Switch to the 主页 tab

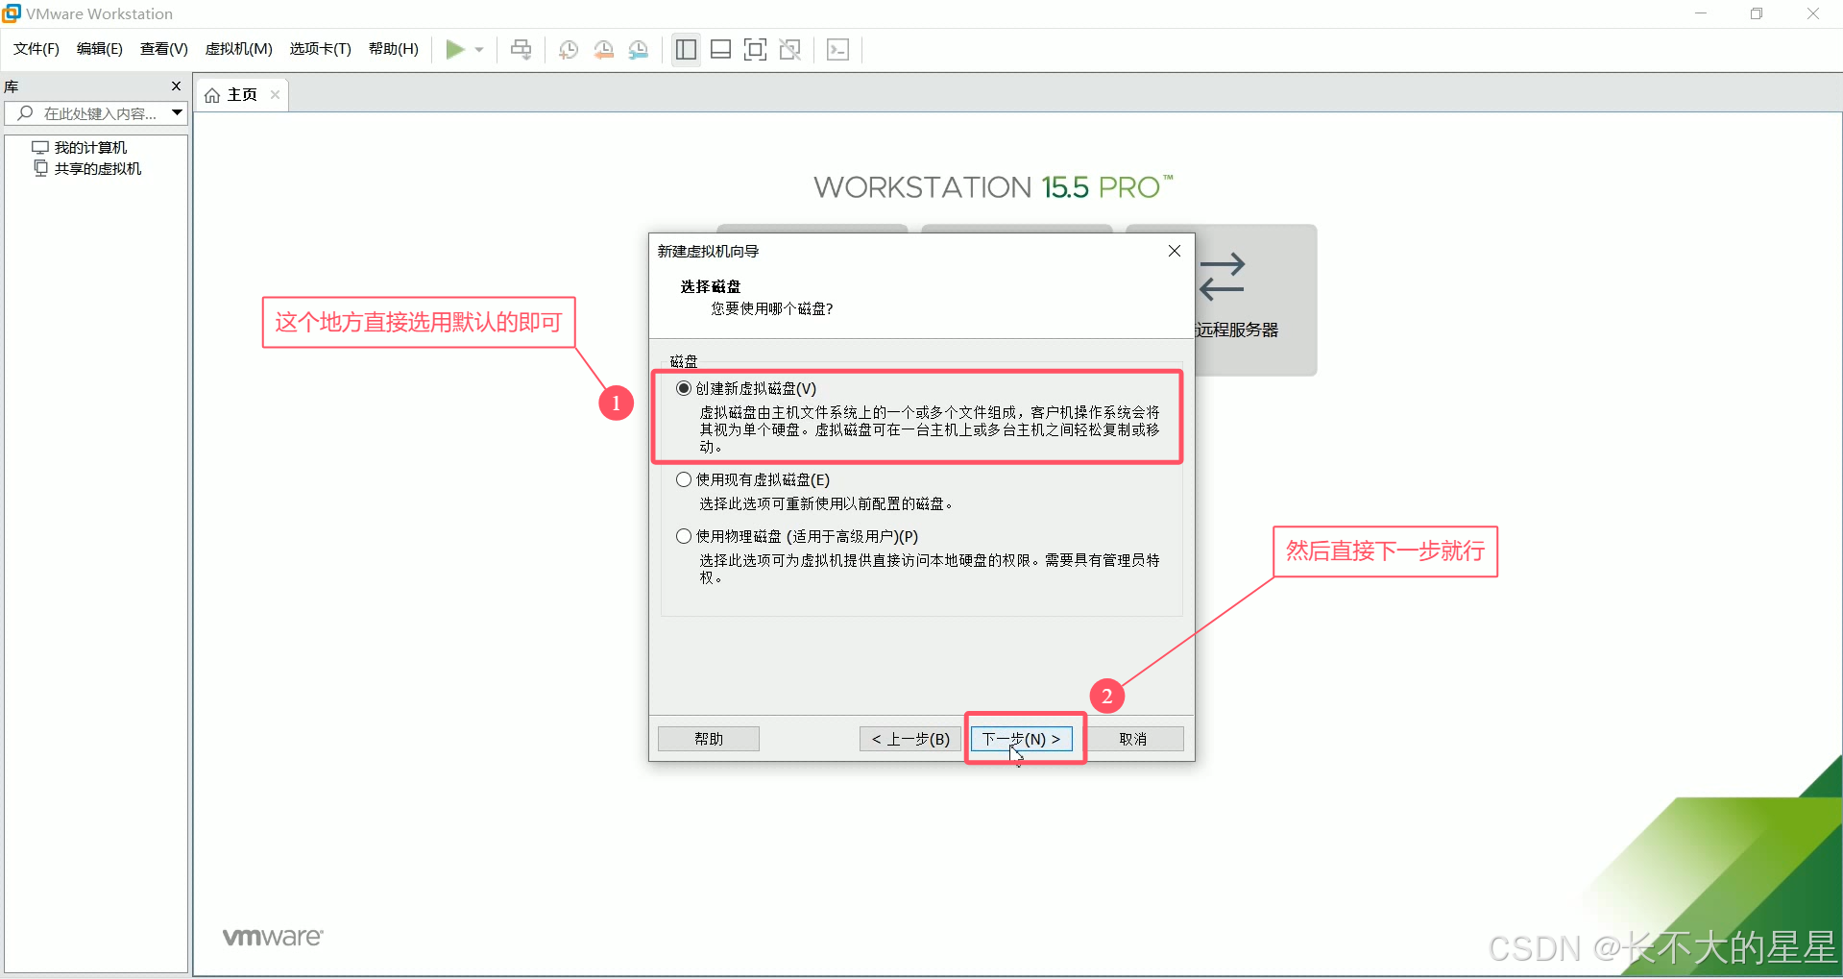(242, 94)
